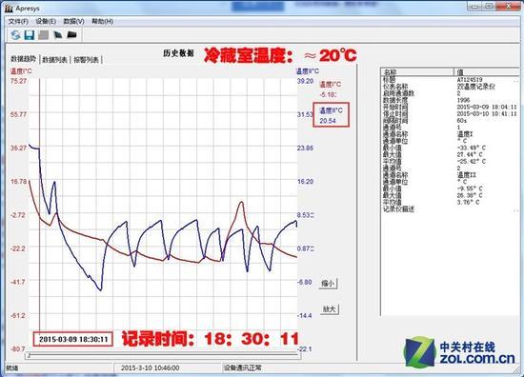This screenshot has width=524, height=377.
Task: Click the left axis value -41.7
Action: pyautogui.click(x=18, y=282)
